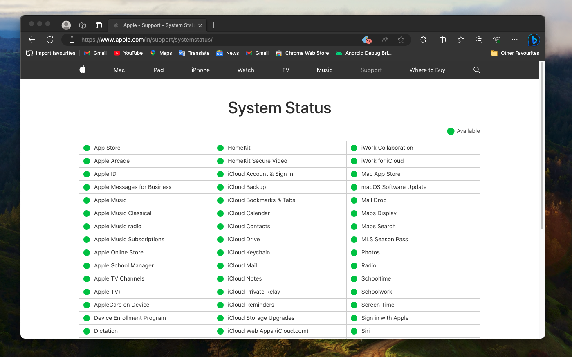Open the Extensions puzzle icon
This screenshot has width=572, height=357.
[423, 40]
